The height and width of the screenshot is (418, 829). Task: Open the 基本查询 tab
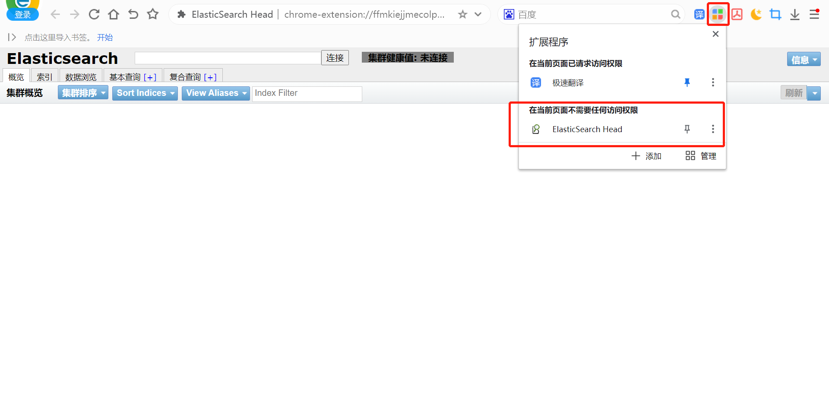125,77
